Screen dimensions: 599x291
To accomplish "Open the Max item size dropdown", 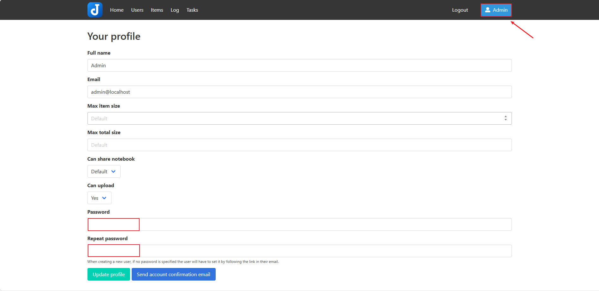I will (299, 118).
